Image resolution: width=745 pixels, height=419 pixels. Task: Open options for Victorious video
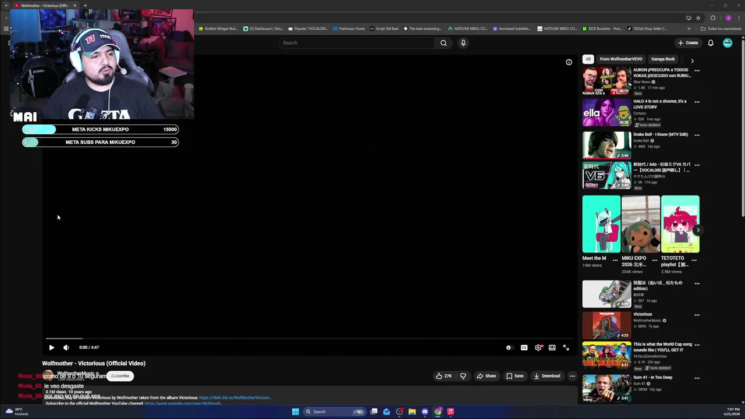click(x=697, y=315)
